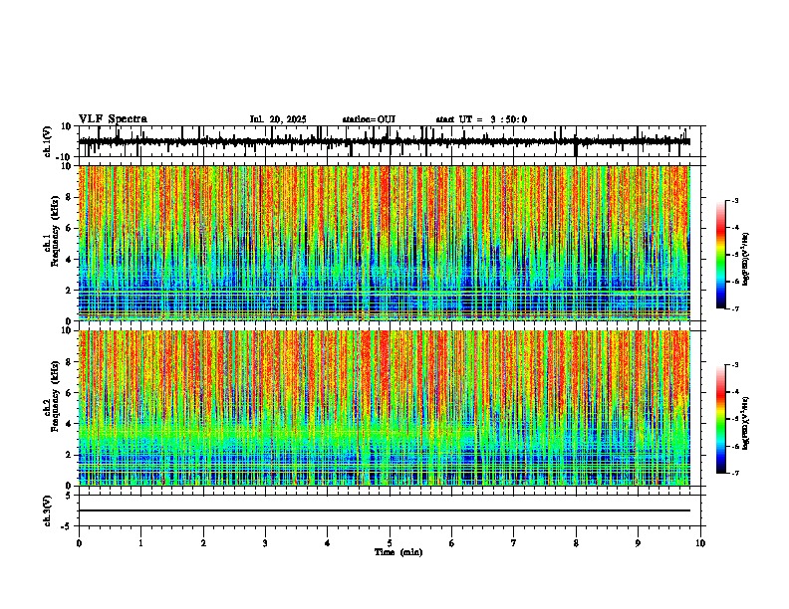Click inside the ch.1 spectrogram panel
789x609 pixels.
point(385,243)
